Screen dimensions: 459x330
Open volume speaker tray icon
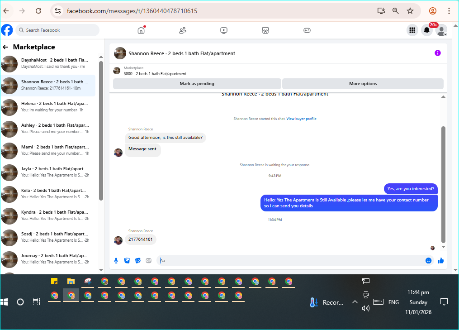point(366,308)
